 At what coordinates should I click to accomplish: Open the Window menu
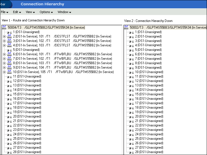point(64,12)
